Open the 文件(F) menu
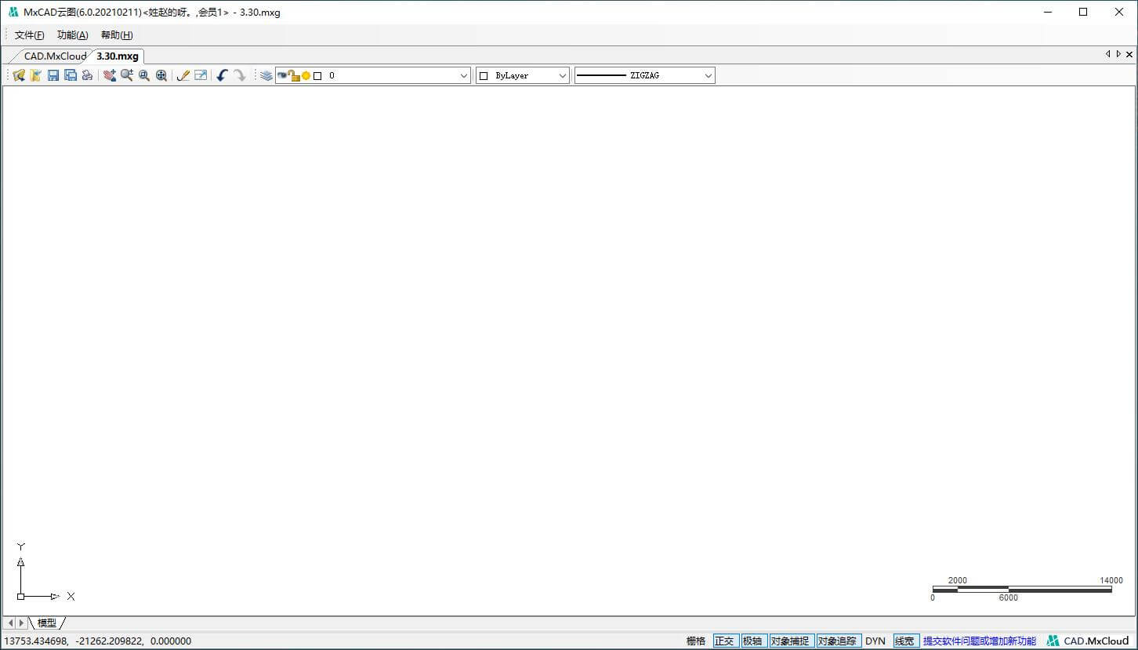 pyautogui.click(x=30, y=35)
